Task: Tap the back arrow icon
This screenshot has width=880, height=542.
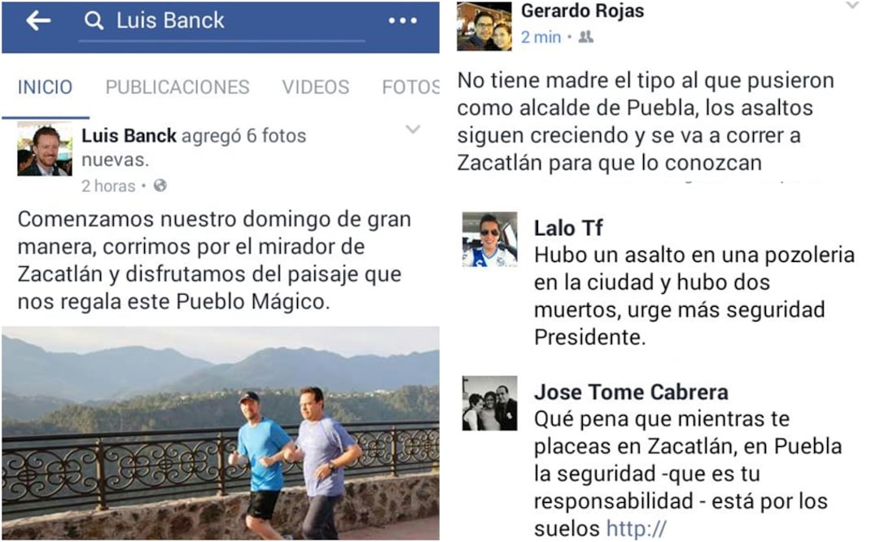Action: [38, 21]
